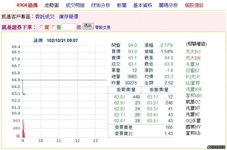Open 零股交易 odd-lot trading link

[103, 28]
